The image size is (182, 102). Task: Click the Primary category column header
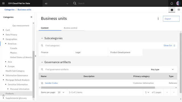point(141,76)
